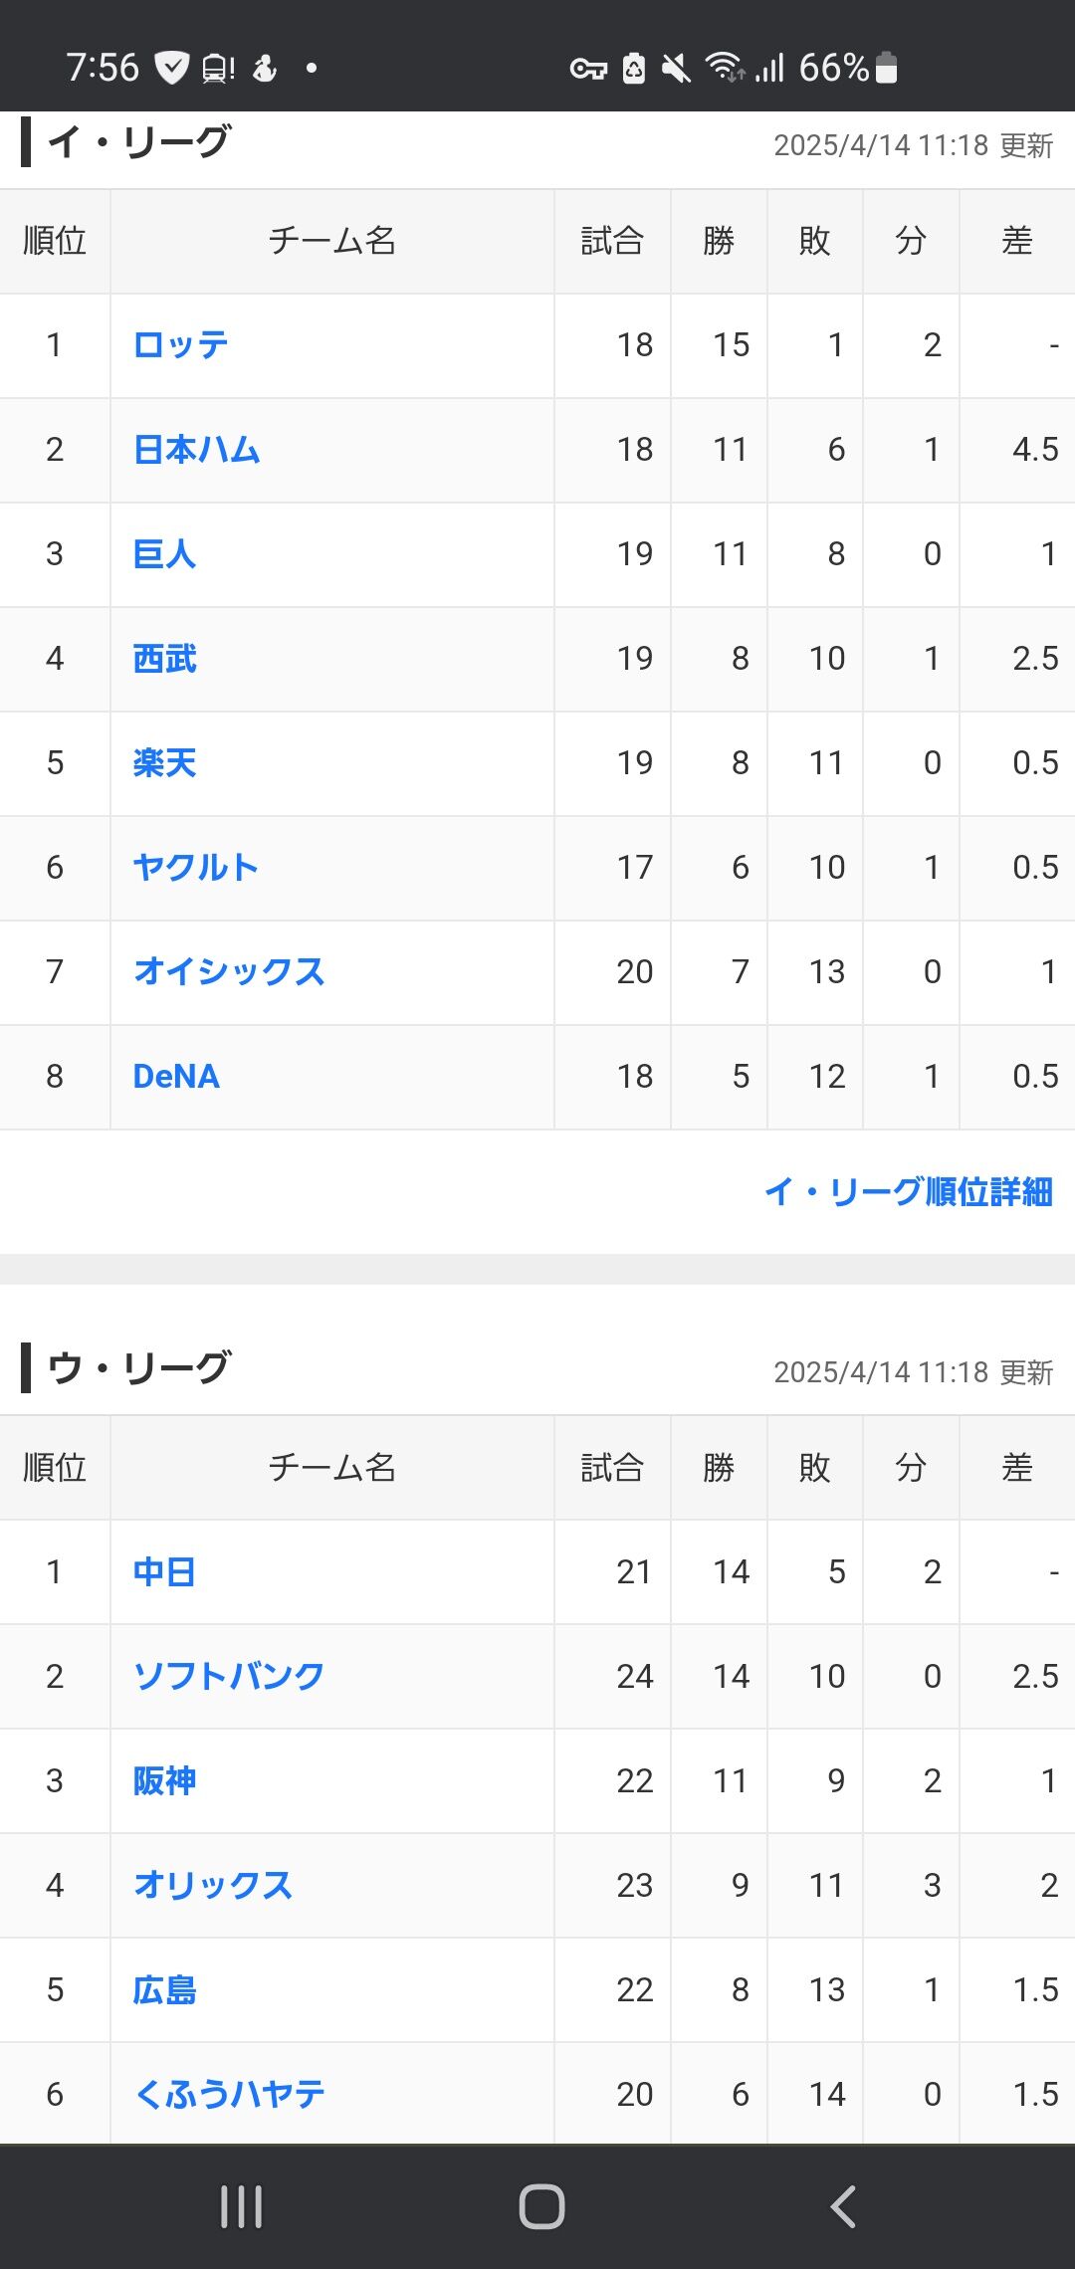The height and width of the screenshot is (2269, 1075).
Task: Tap the battery icon in status bar
Action: click(887, 68)
